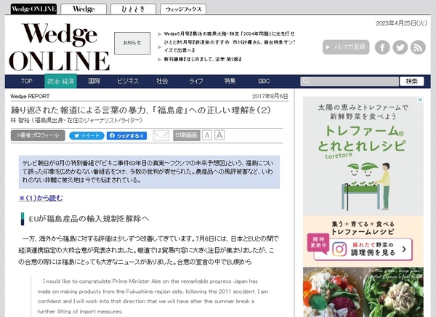Screen dimensions: 436x317
Task: Open the ひととき5月号 news link
Action: click(x=229, y=47)
